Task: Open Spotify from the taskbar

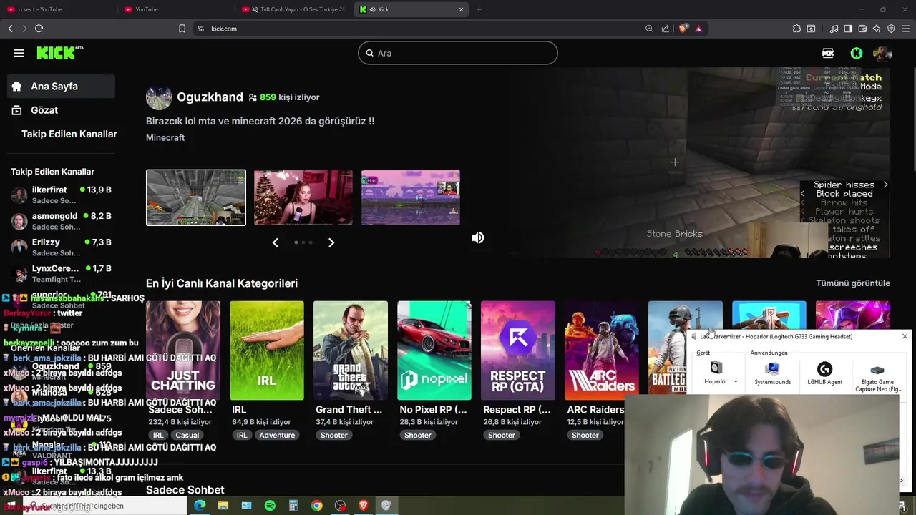Action: pyautogui.click(x=270, y=506)
